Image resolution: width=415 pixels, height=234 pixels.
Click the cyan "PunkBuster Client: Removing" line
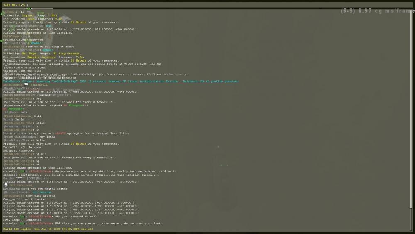tap(121, 81)
